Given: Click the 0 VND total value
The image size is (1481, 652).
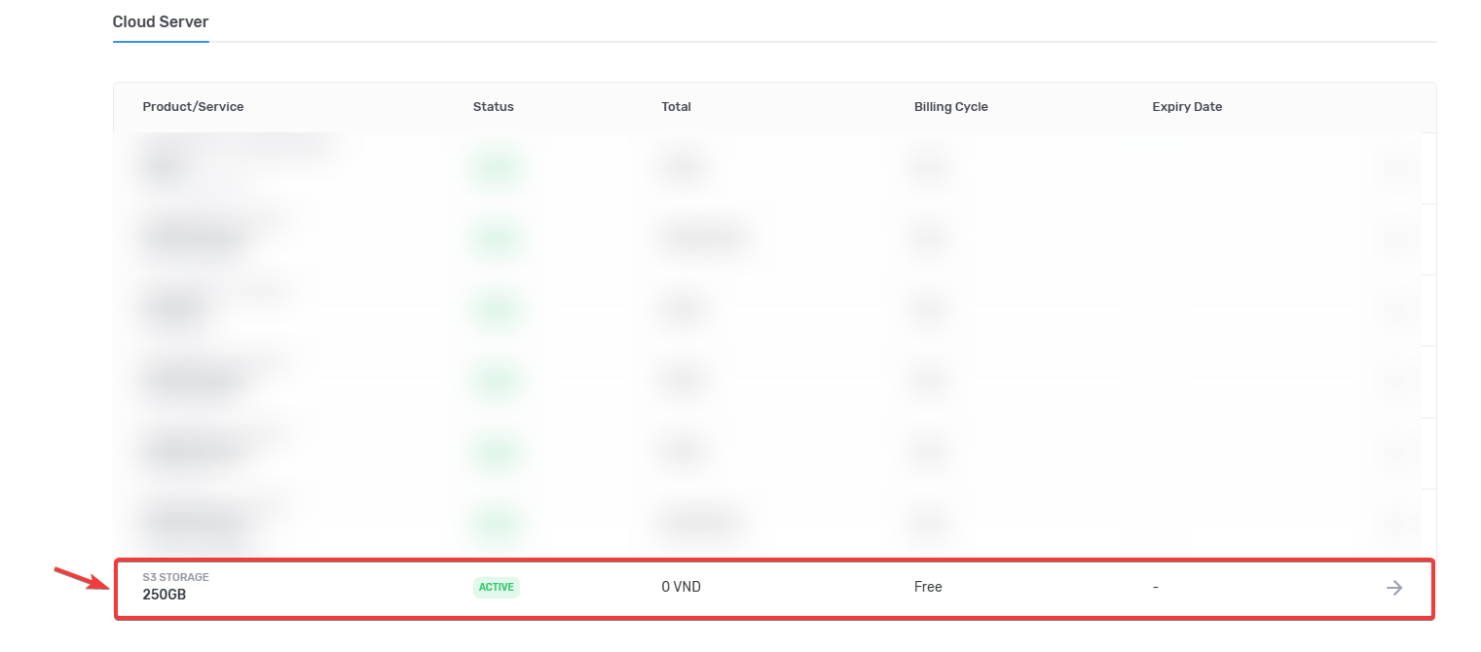Looking at the screenshot, I should coord(681,588).
